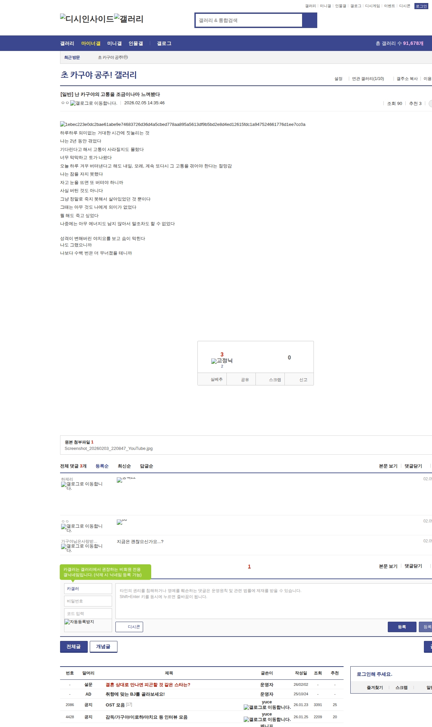Focus the 갤러리 & 통합검색 search field
This screenshot has width=432, height=727.
[x=249, y=20]
